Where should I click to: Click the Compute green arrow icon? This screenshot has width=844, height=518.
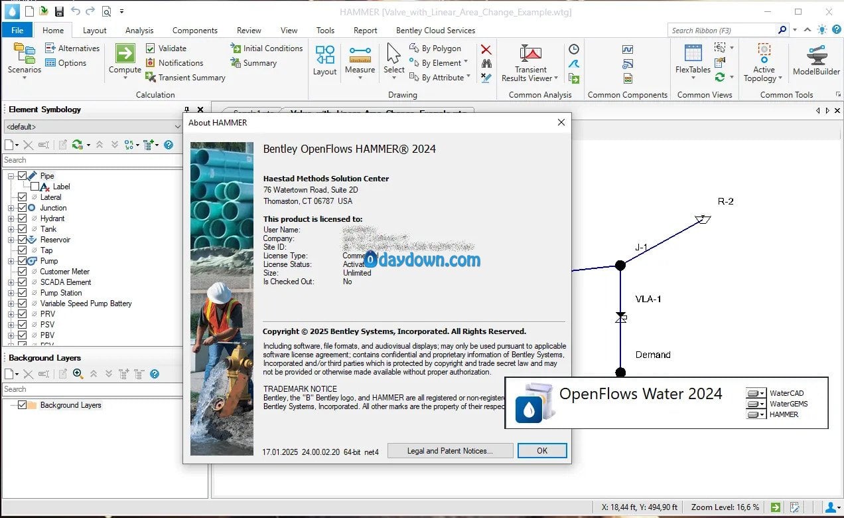(125, 54)
